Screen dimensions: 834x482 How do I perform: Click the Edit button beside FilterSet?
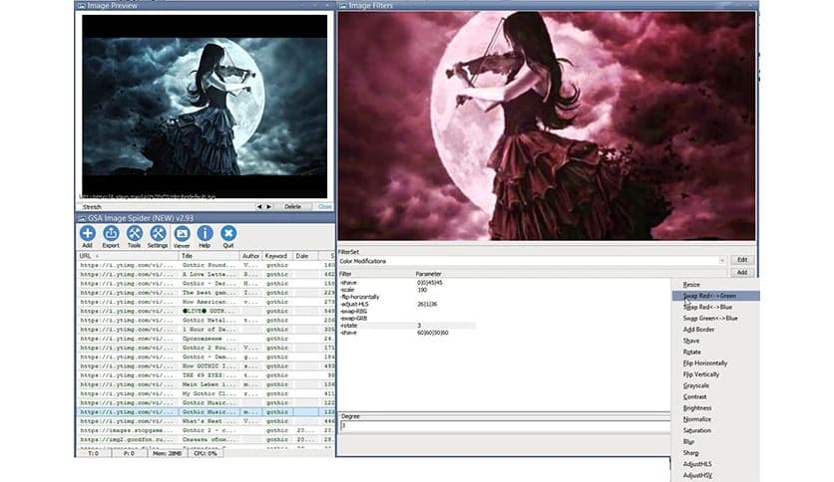click(742, 260)
